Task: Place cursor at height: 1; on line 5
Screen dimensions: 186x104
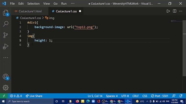Action: pos(43,40)
